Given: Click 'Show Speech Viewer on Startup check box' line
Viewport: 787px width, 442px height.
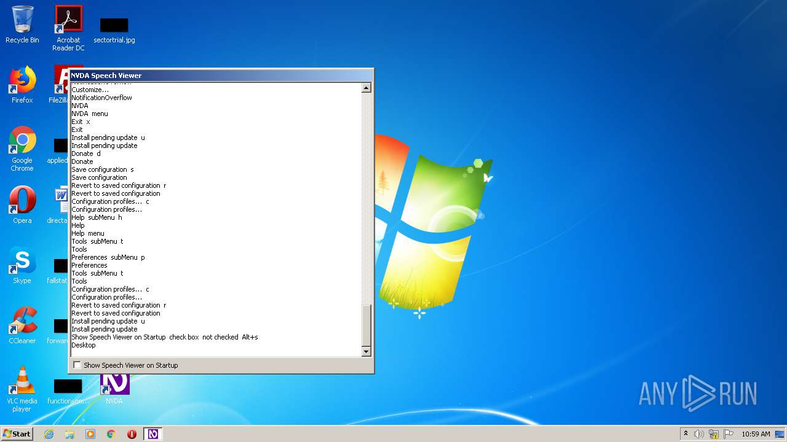Looking at the screenshot, I should (165, 337).
